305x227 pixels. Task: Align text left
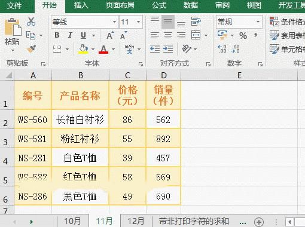point(155,35)
